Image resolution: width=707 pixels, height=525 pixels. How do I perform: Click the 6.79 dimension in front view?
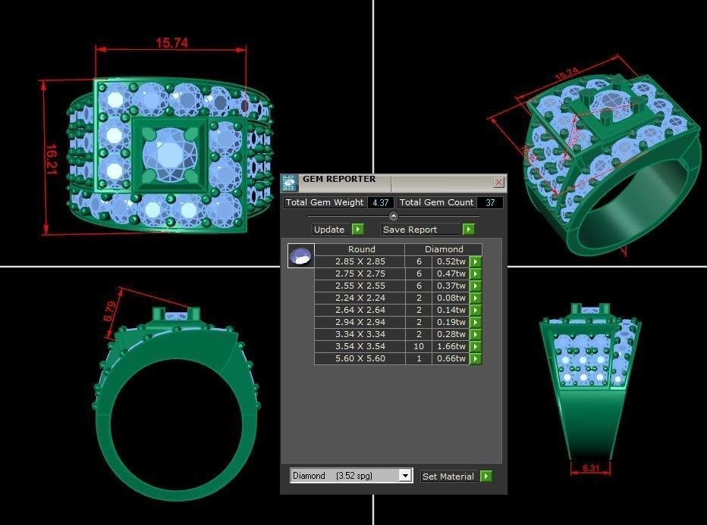pos(110,311)
